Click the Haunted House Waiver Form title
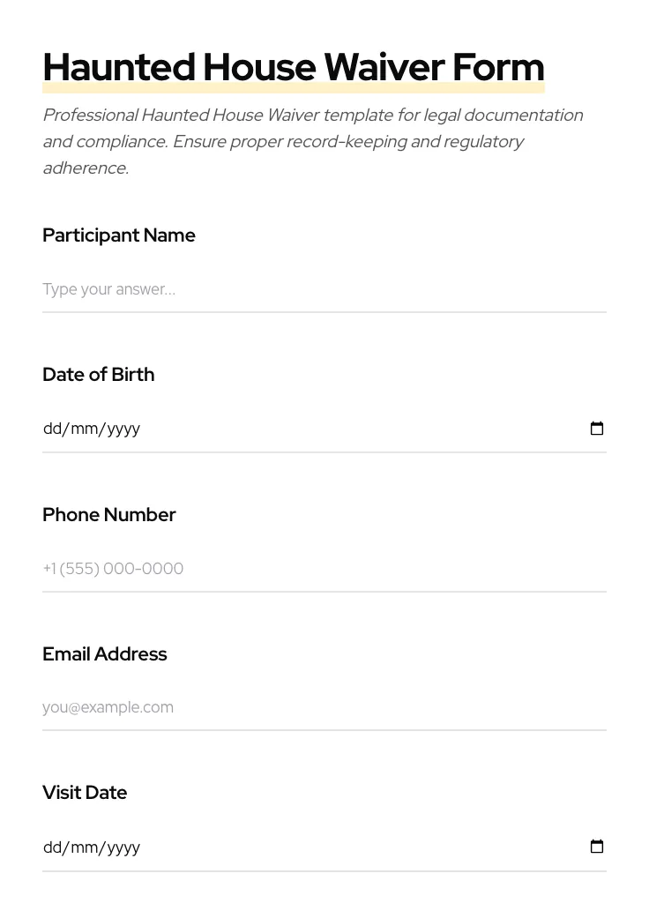This screenshot has width=649, height=903. coord(293,67)
